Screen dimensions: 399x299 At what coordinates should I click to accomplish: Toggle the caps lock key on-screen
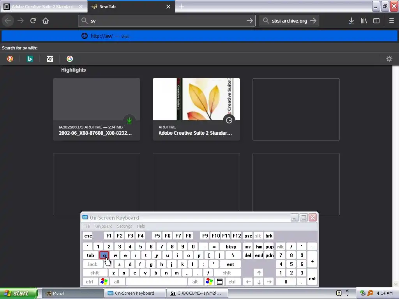click(93, 264)
